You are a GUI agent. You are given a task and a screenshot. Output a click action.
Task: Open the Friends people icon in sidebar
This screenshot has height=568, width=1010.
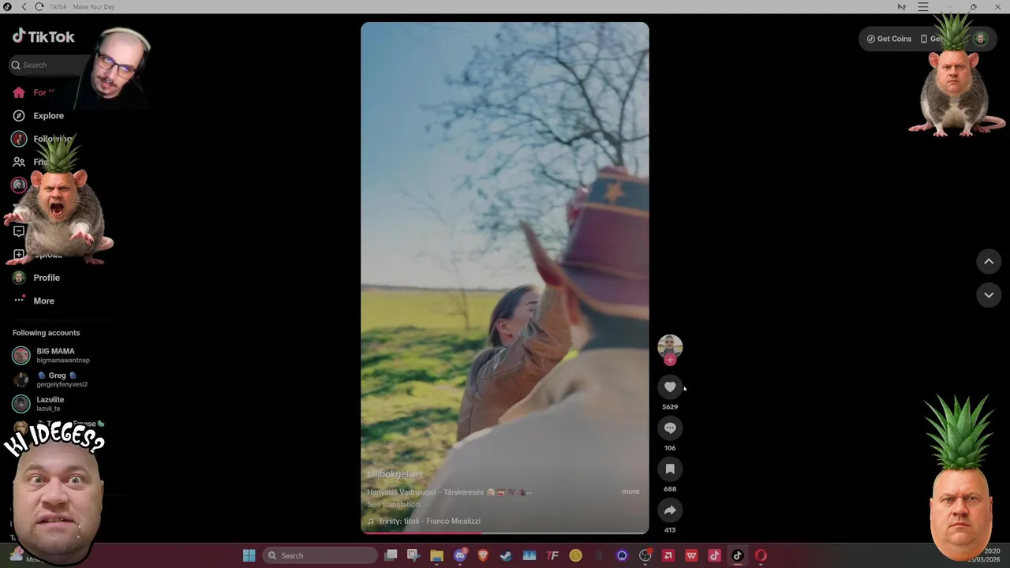tap(19, 162)
